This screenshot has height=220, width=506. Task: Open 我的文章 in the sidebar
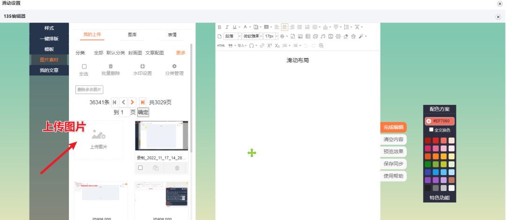(x=49, y=70)
